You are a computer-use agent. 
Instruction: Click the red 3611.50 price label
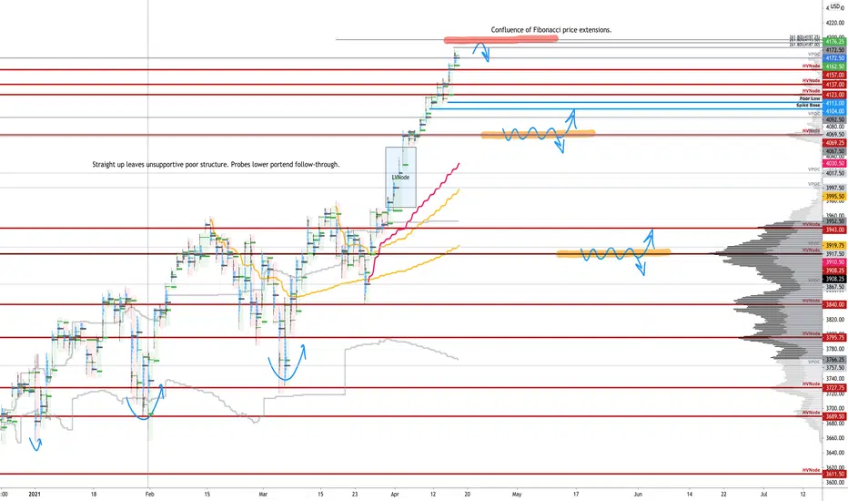click(834, 474)
